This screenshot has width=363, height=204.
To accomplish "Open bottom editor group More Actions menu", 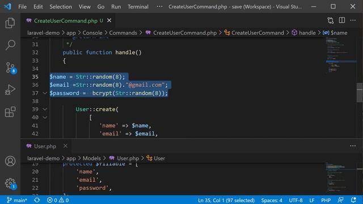I will tap(353, 146).
